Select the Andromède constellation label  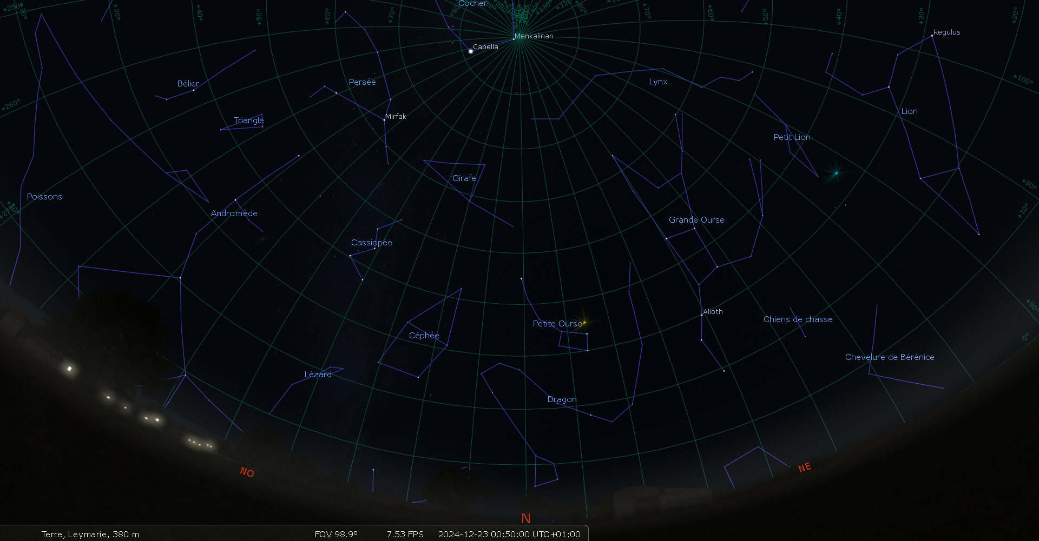point(234,213)
